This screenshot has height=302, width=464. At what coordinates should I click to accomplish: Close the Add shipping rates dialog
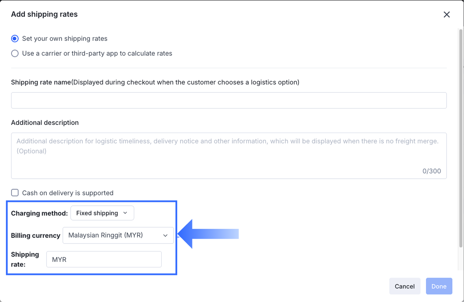tap(447, 15)
